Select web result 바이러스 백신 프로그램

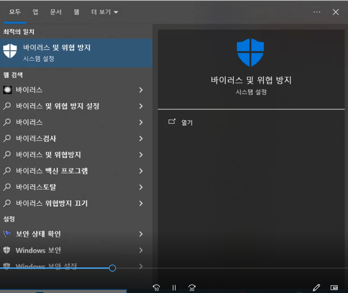[52, 171]
